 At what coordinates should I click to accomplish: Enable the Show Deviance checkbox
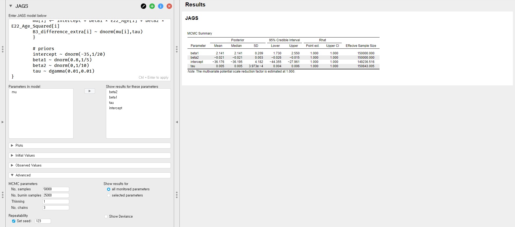[106, 217]
